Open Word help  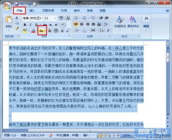(167, 11)
